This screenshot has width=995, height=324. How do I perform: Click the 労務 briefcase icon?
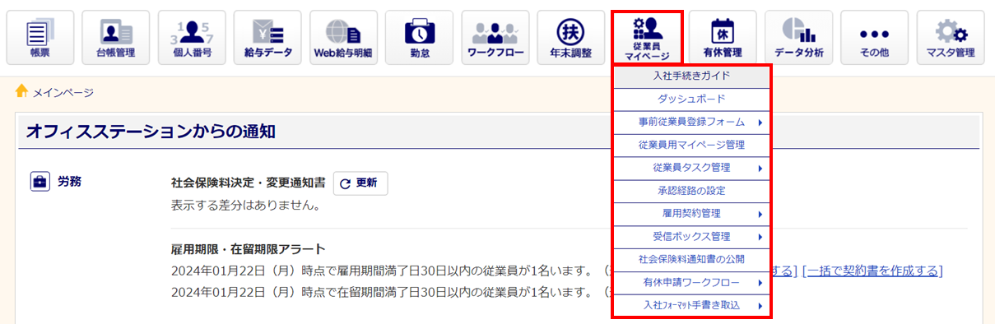(40, 182)
